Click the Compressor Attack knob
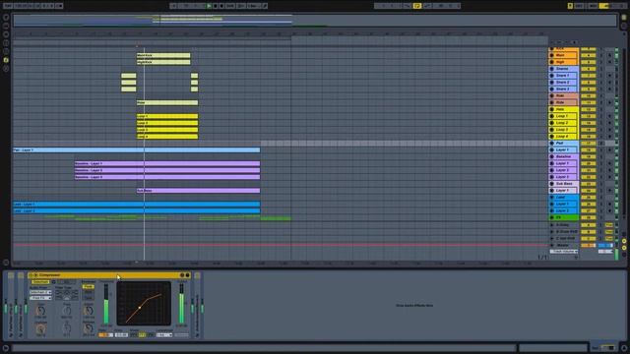630x354 pixels. [89, 311]
